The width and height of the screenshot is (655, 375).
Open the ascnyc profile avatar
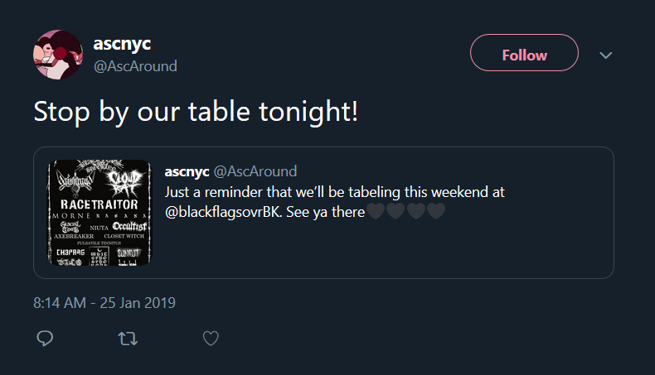[x=57, y=55]
